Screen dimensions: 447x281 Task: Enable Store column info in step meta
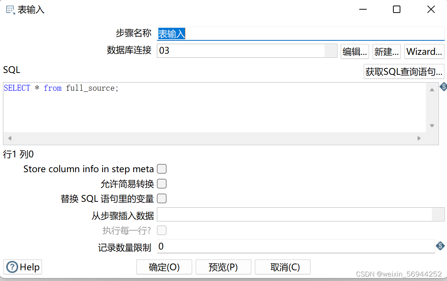(162, 169)
